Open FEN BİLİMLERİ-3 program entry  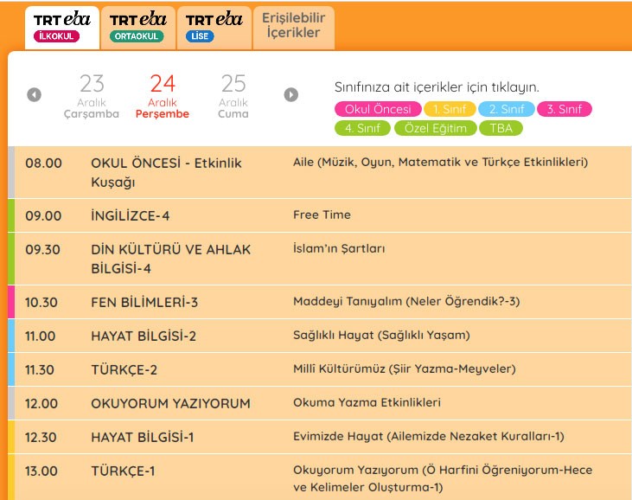point(144,302)
